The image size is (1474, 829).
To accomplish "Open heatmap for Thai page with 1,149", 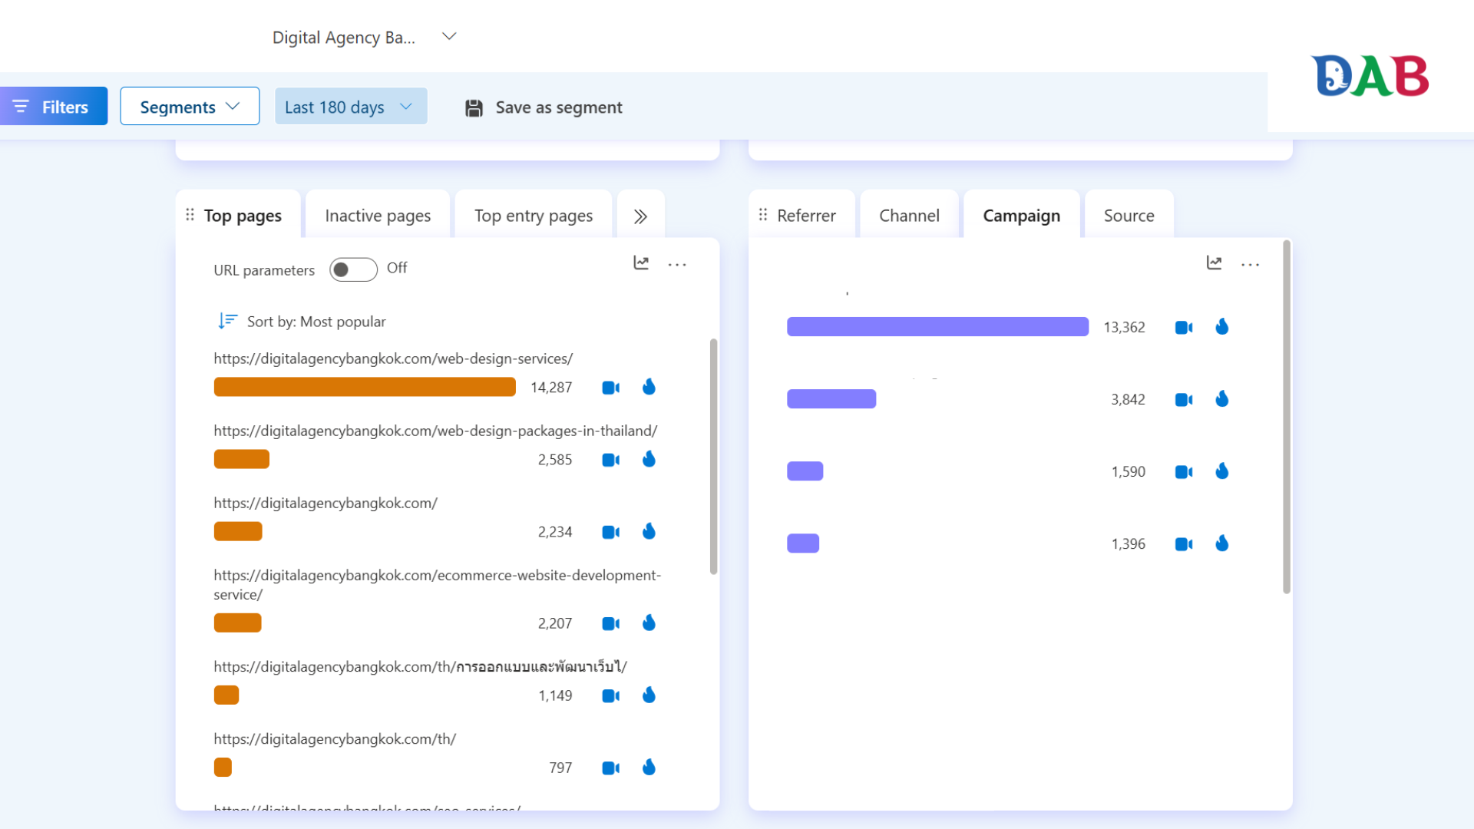I will [x=649, y=695].
